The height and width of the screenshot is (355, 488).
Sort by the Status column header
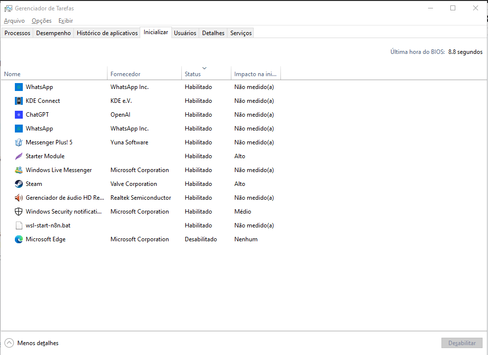(206, 74)
